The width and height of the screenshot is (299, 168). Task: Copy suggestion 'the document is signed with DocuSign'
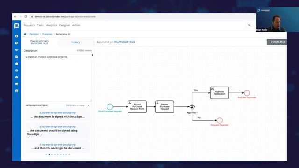pyautogui.click(x=57, y=115)
